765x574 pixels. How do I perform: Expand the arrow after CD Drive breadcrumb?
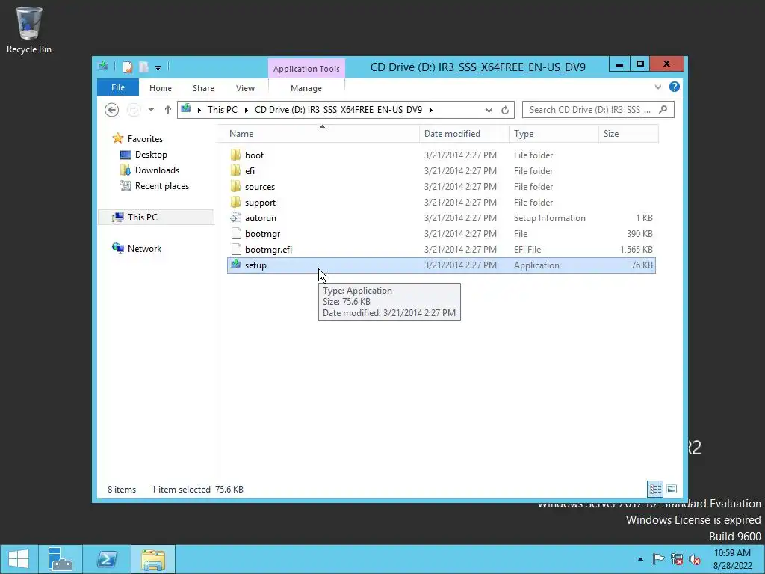coord(431,110)
